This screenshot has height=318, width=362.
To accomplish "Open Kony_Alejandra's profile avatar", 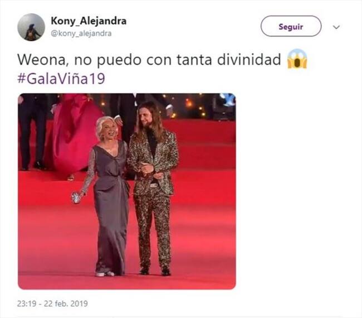I will (31, 27).
